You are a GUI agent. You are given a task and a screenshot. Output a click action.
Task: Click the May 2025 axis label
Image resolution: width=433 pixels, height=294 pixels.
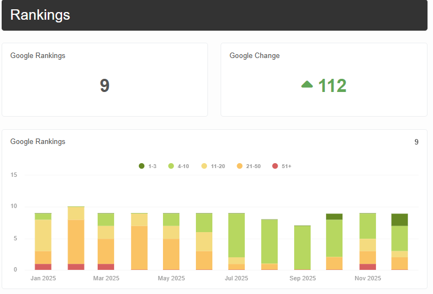coord(171,278)
